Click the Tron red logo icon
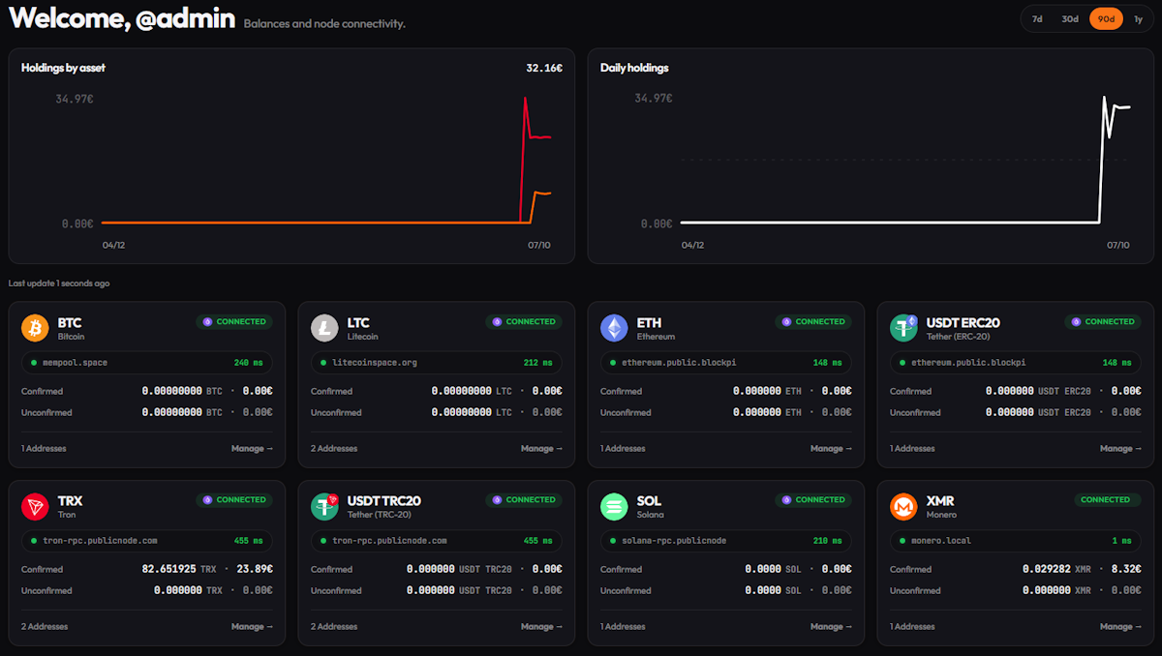Screen dimensions: 1162x656 [35, 506]
